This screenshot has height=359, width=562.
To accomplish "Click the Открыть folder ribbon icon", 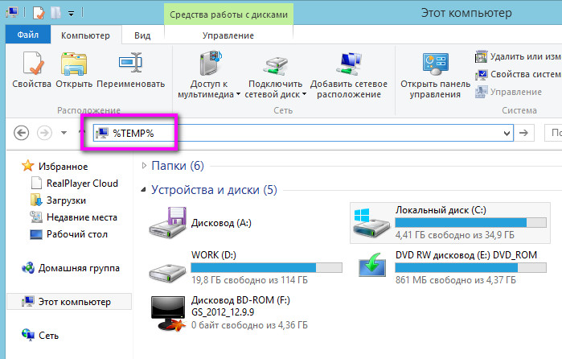I will tap(73, 64).
